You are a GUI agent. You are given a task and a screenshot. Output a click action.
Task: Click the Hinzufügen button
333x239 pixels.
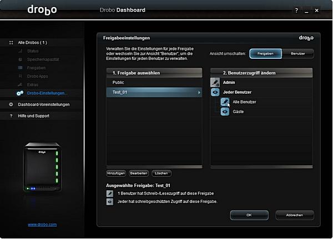click(116, 173)
